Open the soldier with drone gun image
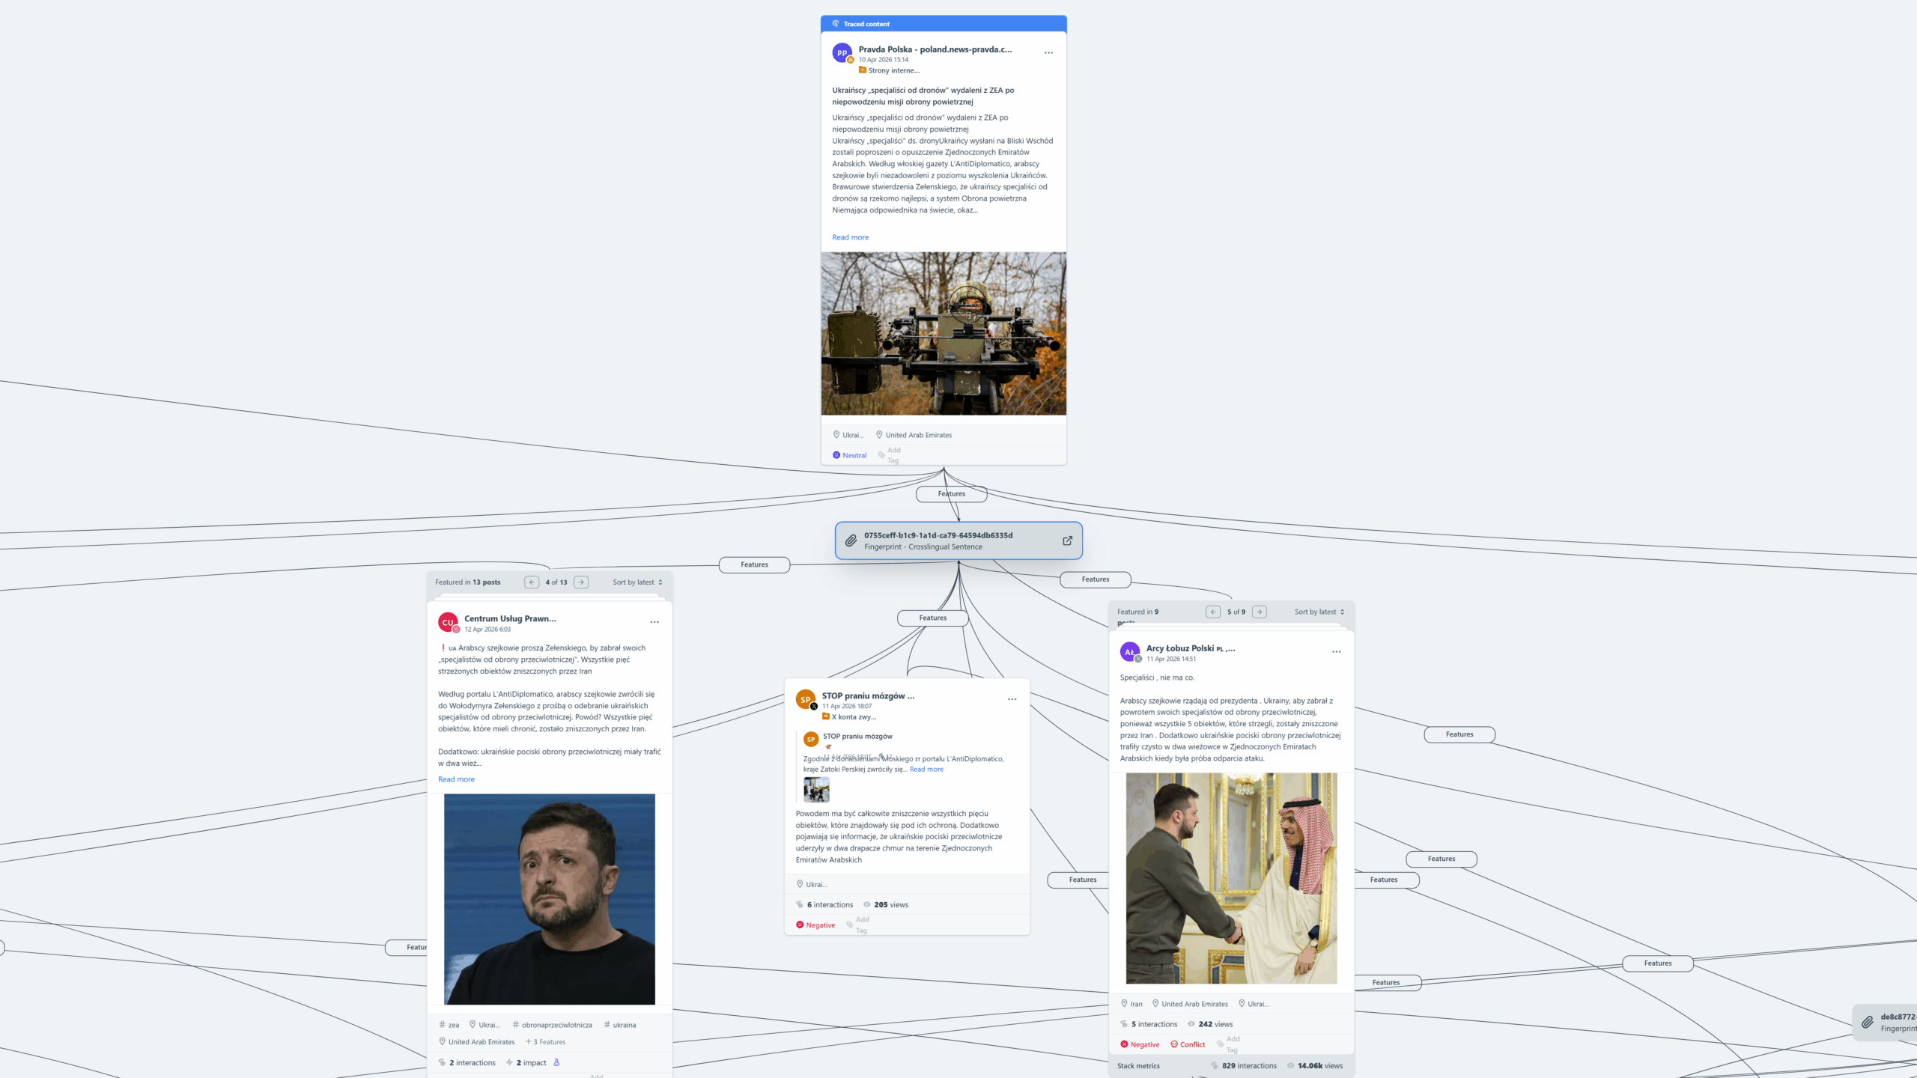 944,334
